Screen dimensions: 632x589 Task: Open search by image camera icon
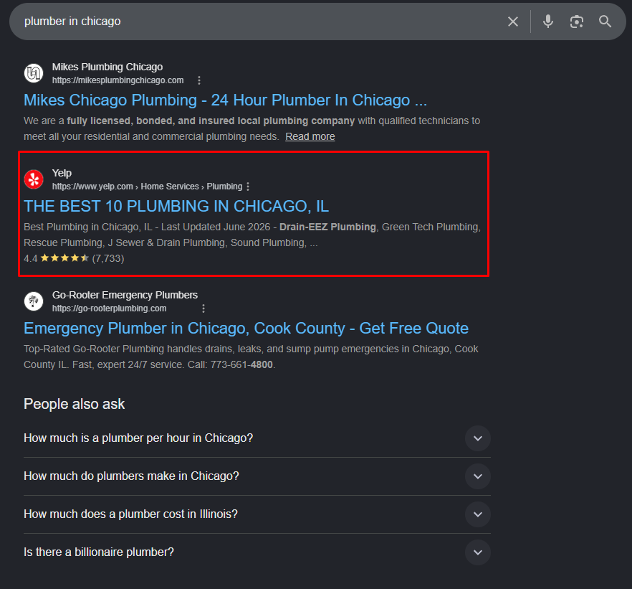[x=576, y=22]
